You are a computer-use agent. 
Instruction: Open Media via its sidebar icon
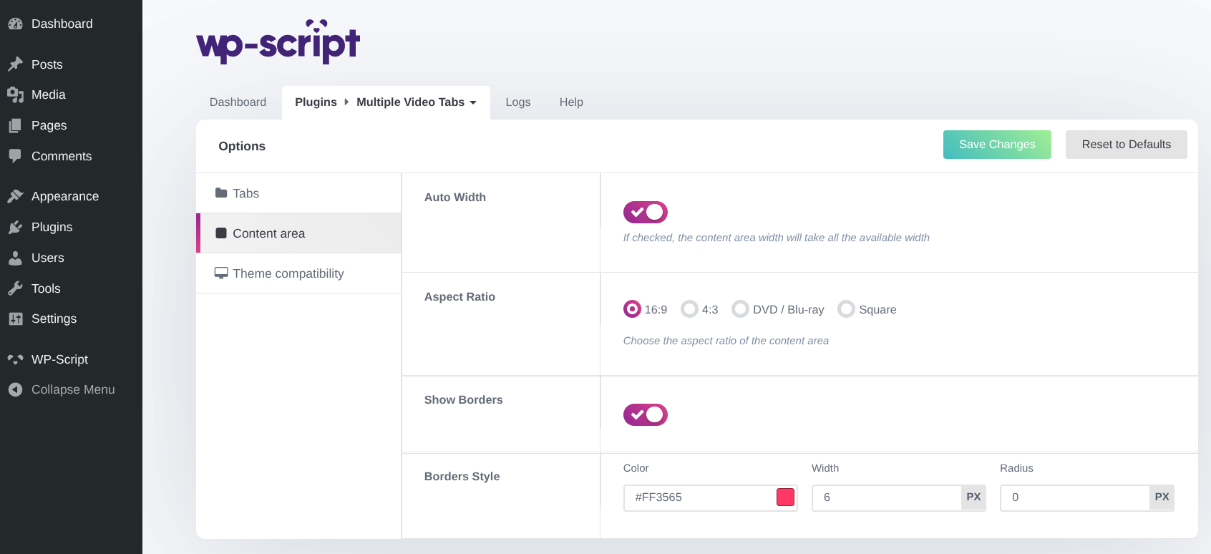pyautogui.click(x=15, y=94)
